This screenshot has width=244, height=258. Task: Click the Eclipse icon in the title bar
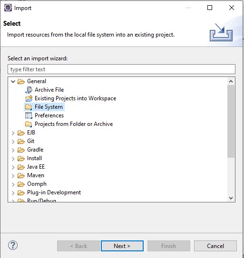[x=8, y=8]
